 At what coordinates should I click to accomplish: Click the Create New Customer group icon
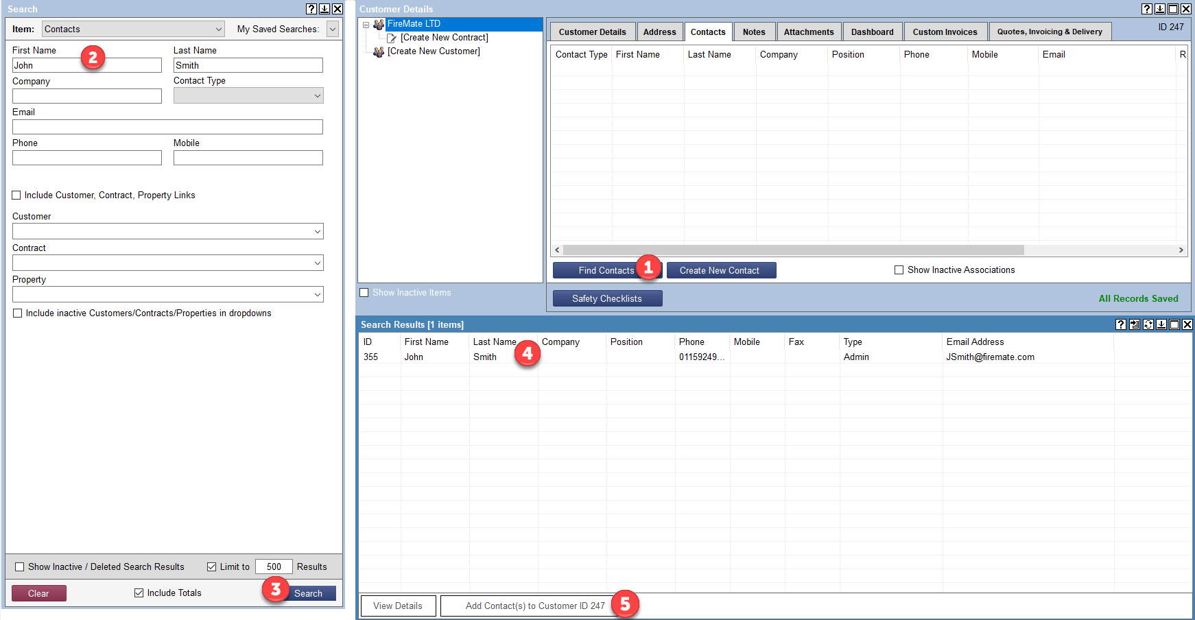(x=379, y=51)
